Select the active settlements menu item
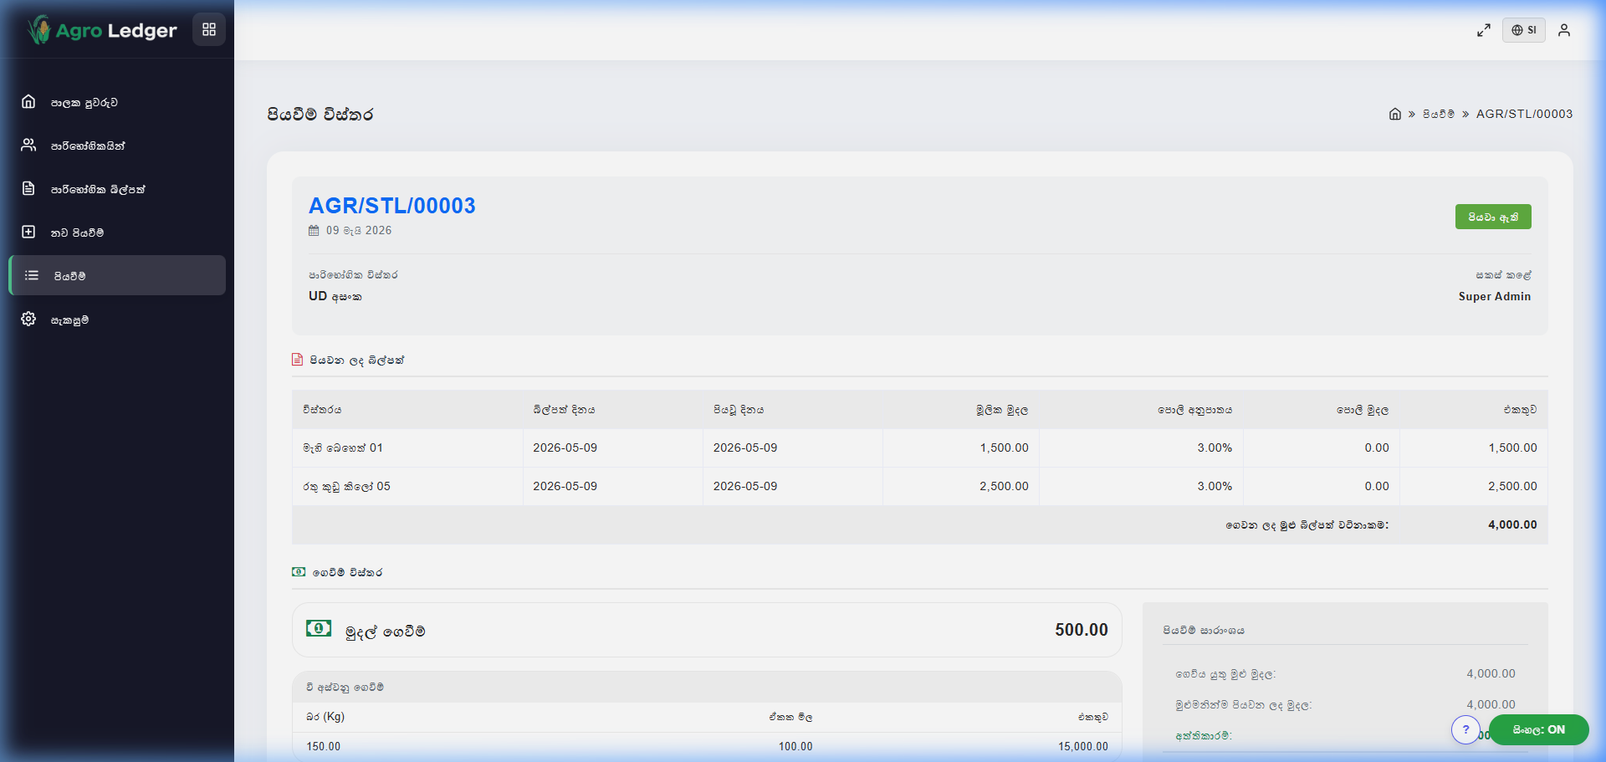Viewport: 1606px width, 762px height. [x=117, y=275]
